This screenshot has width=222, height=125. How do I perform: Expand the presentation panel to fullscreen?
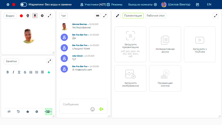(215, 16)
